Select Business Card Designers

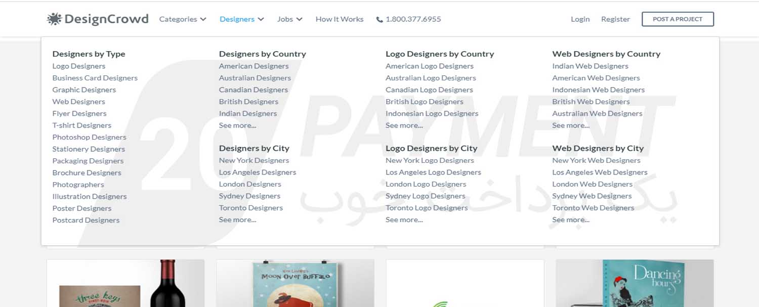click(95, 78)
